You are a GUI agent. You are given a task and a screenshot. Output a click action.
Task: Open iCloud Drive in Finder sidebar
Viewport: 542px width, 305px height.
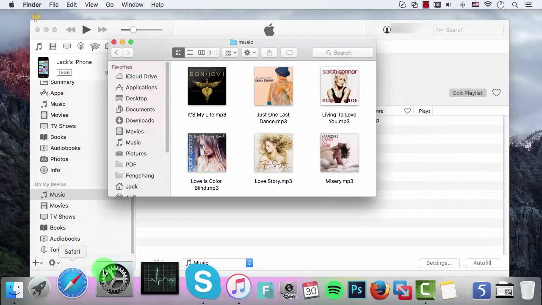pos(141,76)
